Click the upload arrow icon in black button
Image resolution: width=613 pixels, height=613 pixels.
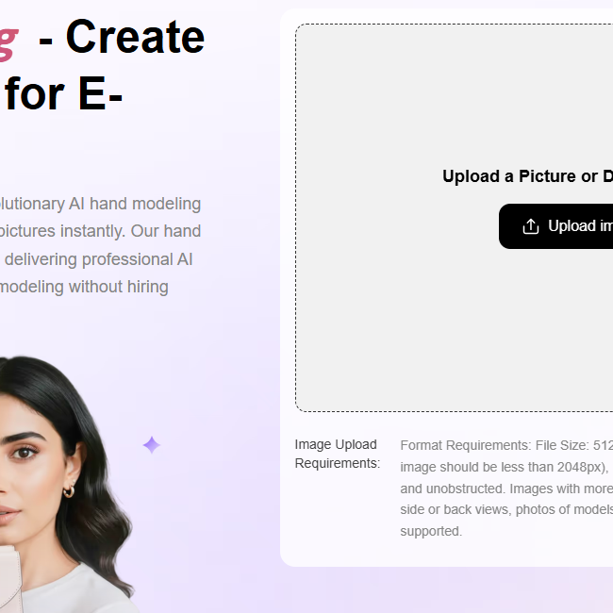531,226
